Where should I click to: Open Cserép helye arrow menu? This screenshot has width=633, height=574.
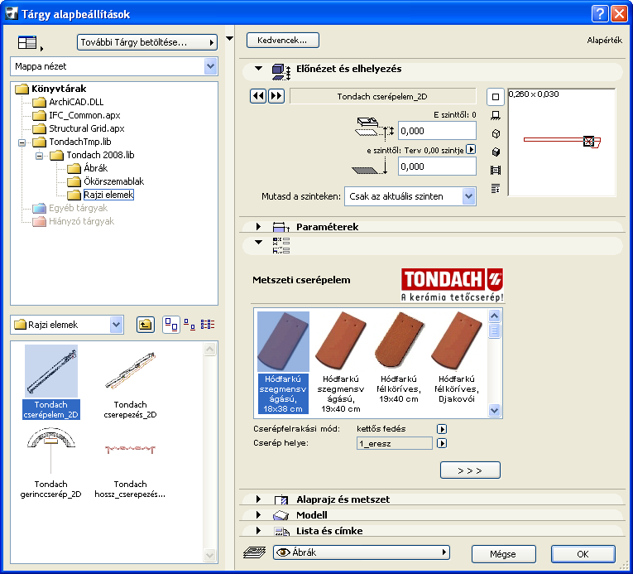pyautogui.click(x=442, y=443)
